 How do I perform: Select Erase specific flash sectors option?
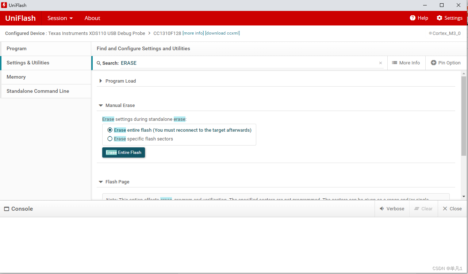point(110,139)
